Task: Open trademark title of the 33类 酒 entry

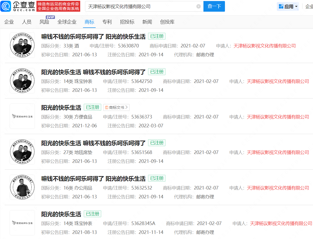Action: point(93,37)
